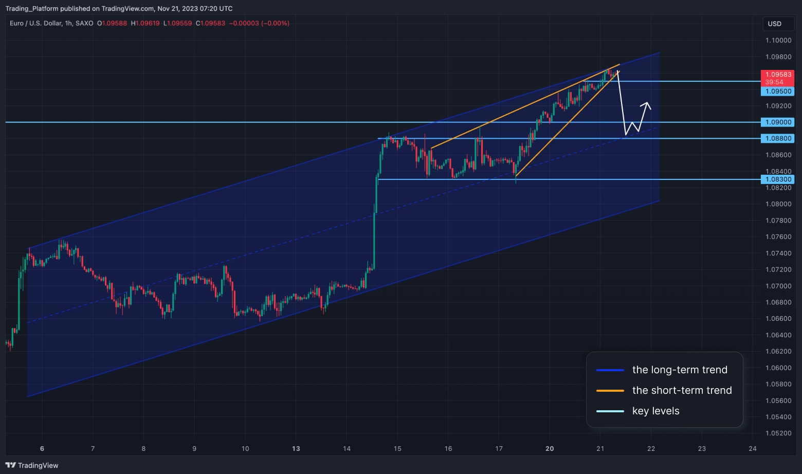
Task: Click the published-on TradingView.com header text
Action: [x=119, y=8]
